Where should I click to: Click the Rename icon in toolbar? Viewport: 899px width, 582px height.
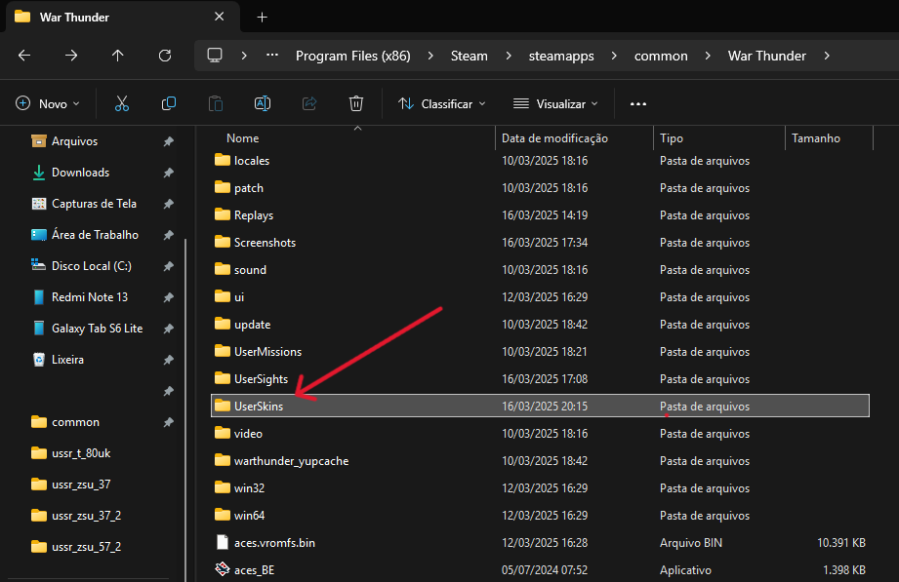coord(263,103)
